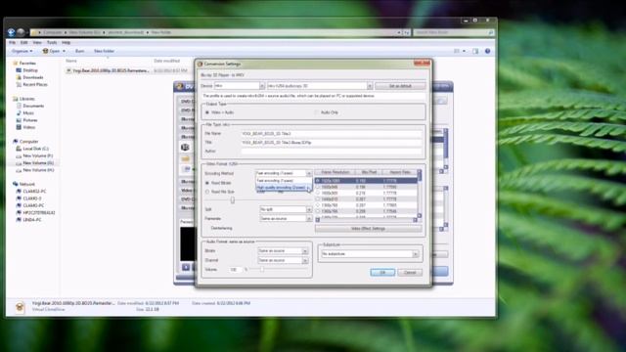Screen dimensions: 626x352
Task: Click the video bitrate slider handle
Action: 233,199
